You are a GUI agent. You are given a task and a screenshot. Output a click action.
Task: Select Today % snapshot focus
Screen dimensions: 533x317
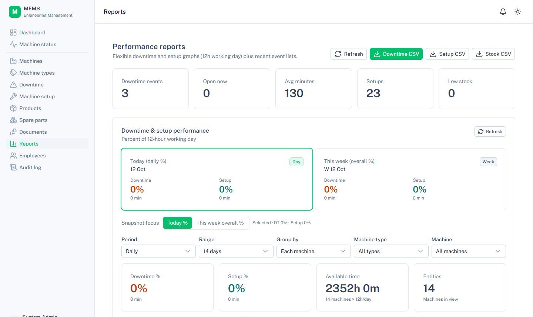pos(178,223)
